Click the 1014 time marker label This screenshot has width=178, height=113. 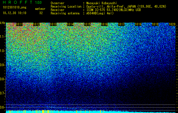click(70, 24)
